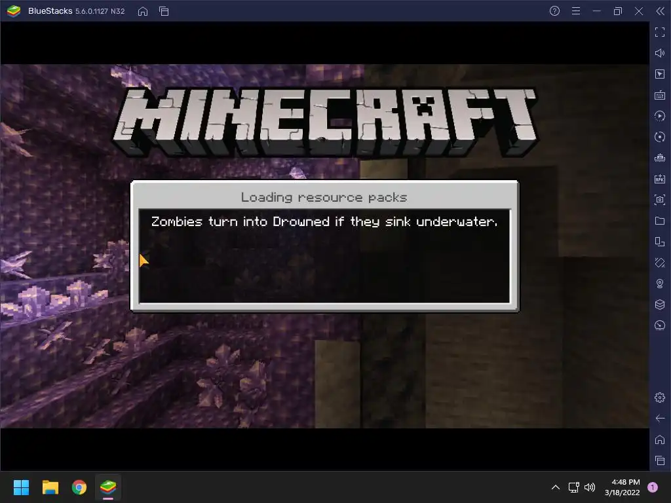Viewport: 671px width, 503px height.
Task: Open the macro recorder play icon
Action: [660, 116]
